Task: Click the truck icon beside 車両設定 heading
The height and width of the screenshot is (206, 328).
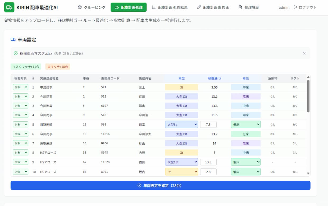Action: (x=13, y=40)
